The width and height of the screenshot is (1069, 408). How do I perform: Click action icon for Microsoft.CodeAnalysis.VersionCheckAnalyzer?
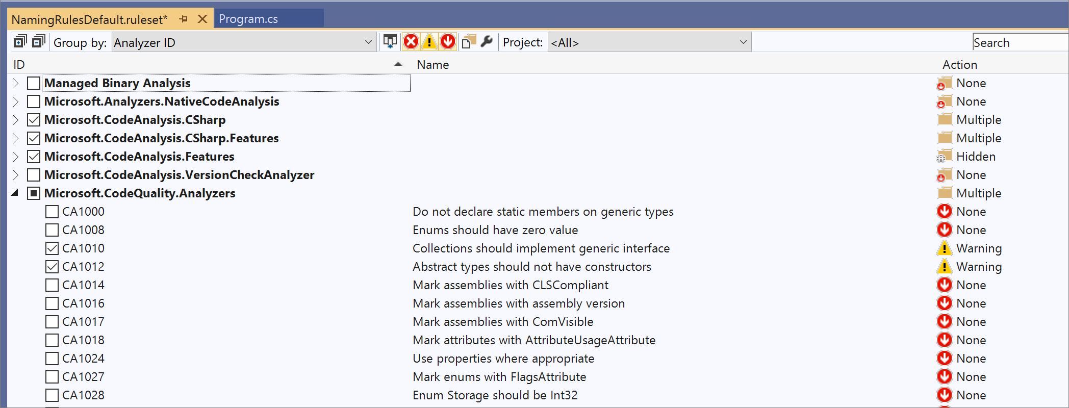pos(945,175)
